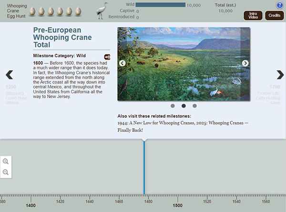Click the 1440 tick on timeline
286x212 pixels.
pyautogui.click(x=90, y=202)
